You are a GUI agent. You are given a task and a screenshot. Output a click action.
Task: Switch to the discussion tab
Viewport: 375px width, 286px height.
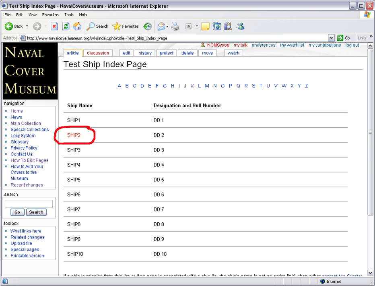click(x=98, y=53)
